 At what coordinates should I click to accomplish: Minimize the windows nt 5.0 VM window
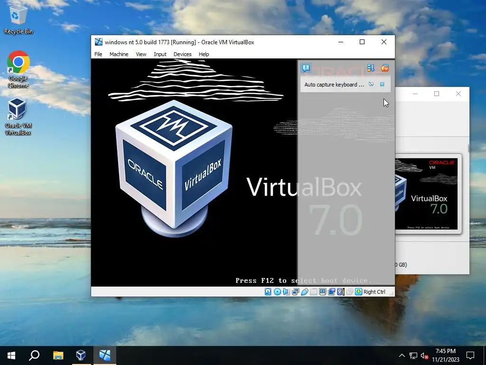(x=341, y=42)
